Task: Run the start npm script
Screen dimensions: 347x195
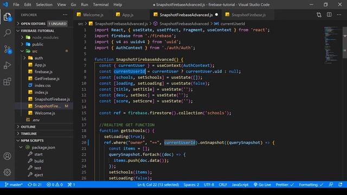Action: 38,154
